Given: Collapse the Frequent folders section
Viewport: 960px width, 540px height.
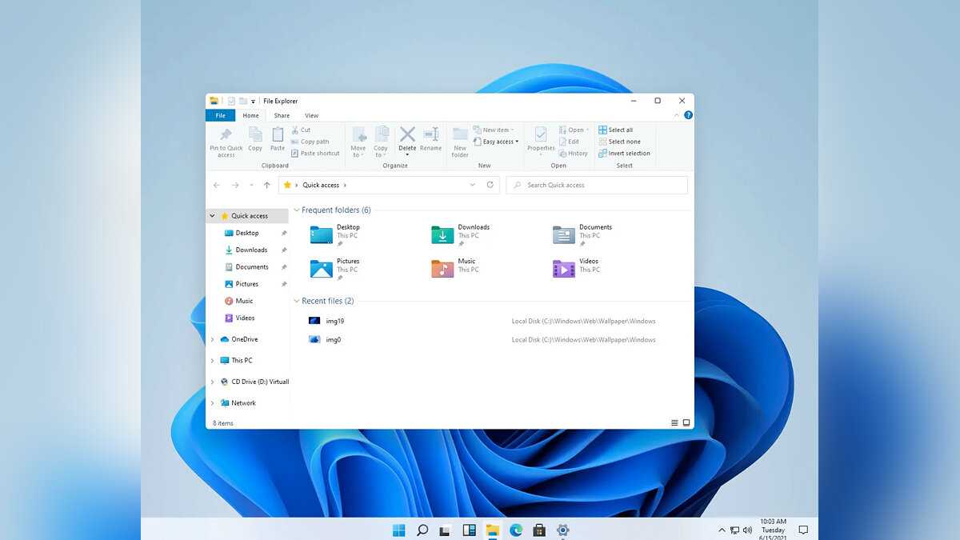Looking at the screenshot, I should [x=297, y=210].
